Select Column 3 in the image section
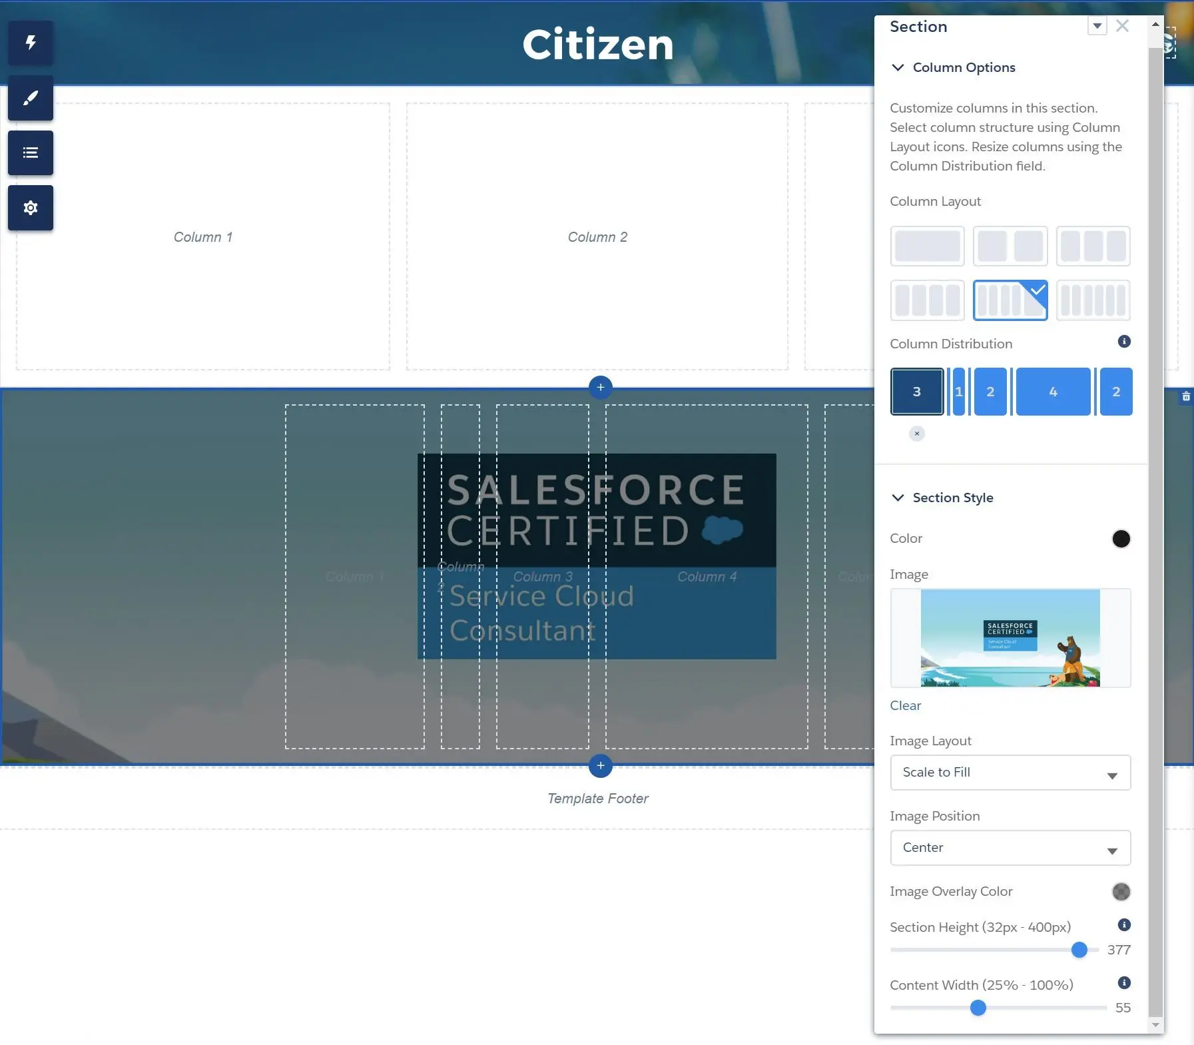This screenshot has width=1194, height=1045. pyautogui.click(x=543, y=577)
